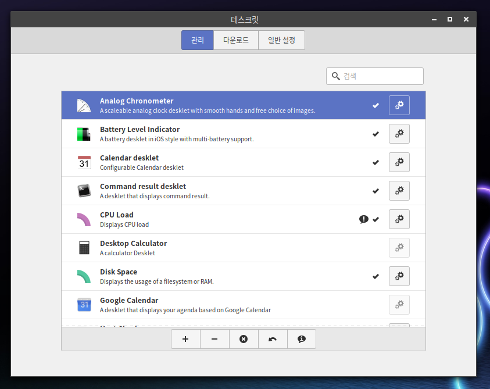
Task: Select the Battery Level Indicator title
Action: tap(140, 130)
